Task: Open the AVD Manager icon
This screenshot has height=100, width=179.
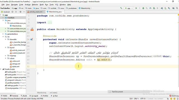Action: (x=165, y=8)
